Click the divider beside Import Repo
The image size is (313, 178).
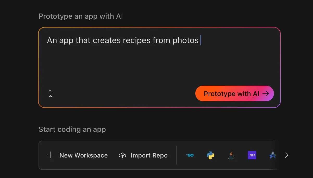point(176,155)
